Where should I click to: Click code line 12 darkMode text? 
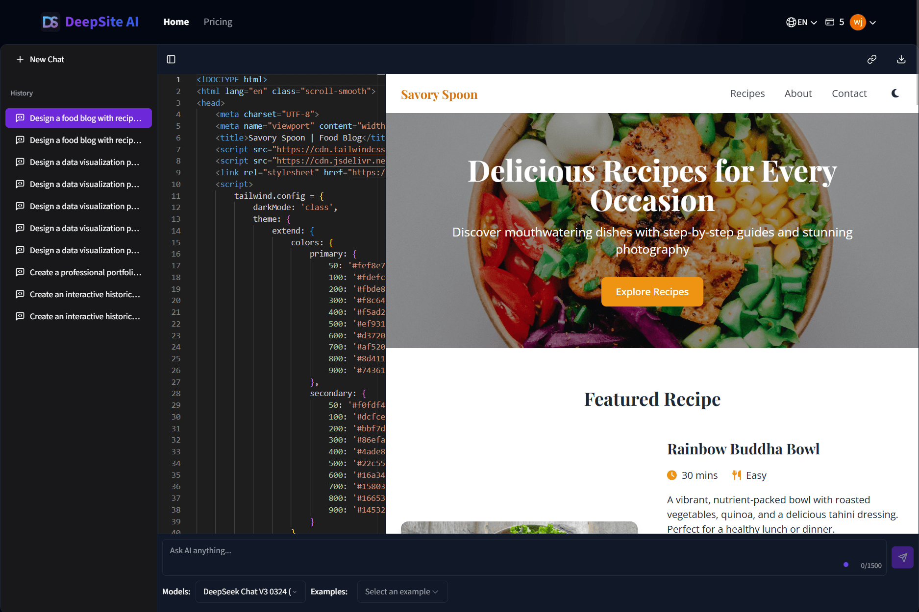pos(295,207)
